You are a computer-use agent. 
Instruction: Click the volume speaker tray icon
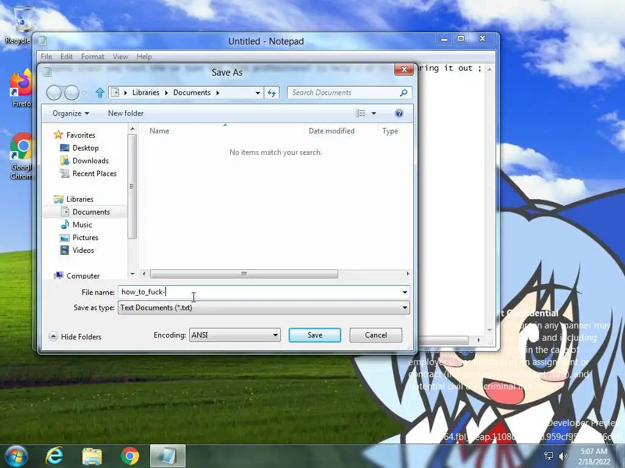click(x=563, y=456)
